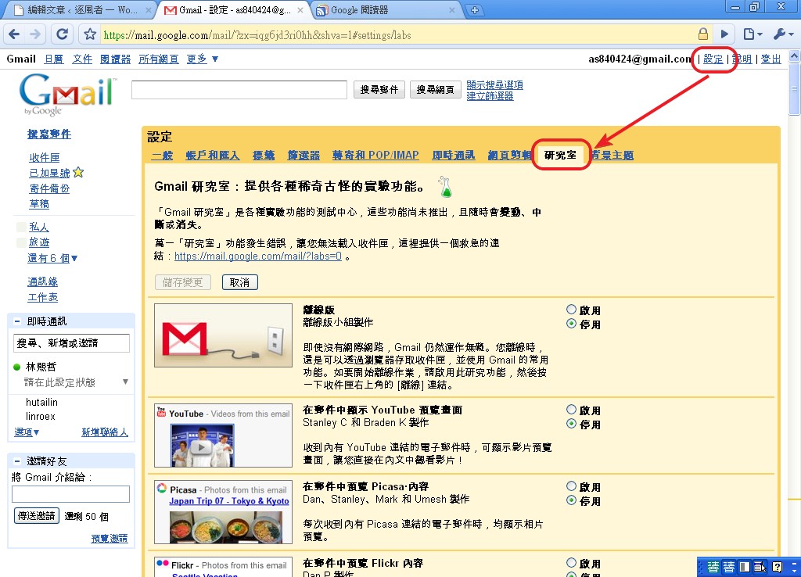
Task: Go forward using the browser forward arrow
Action: (35, 34)
